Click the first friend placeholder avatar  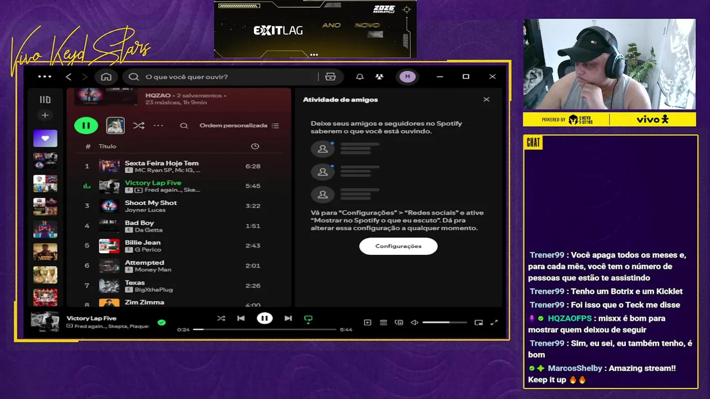[323, 149]
